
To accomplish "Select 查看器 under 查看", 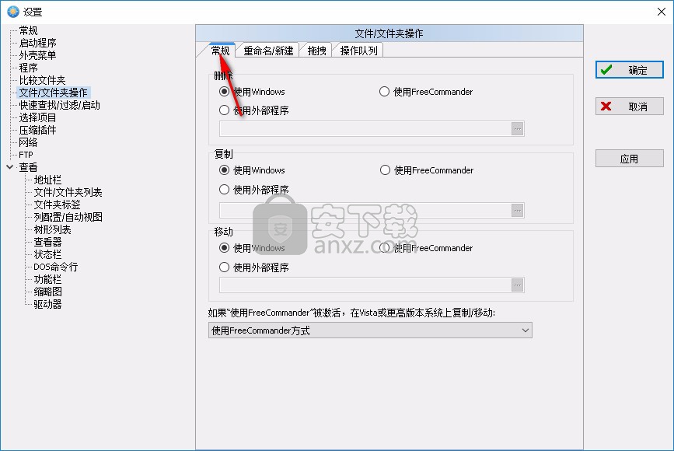I will point(47,242).
